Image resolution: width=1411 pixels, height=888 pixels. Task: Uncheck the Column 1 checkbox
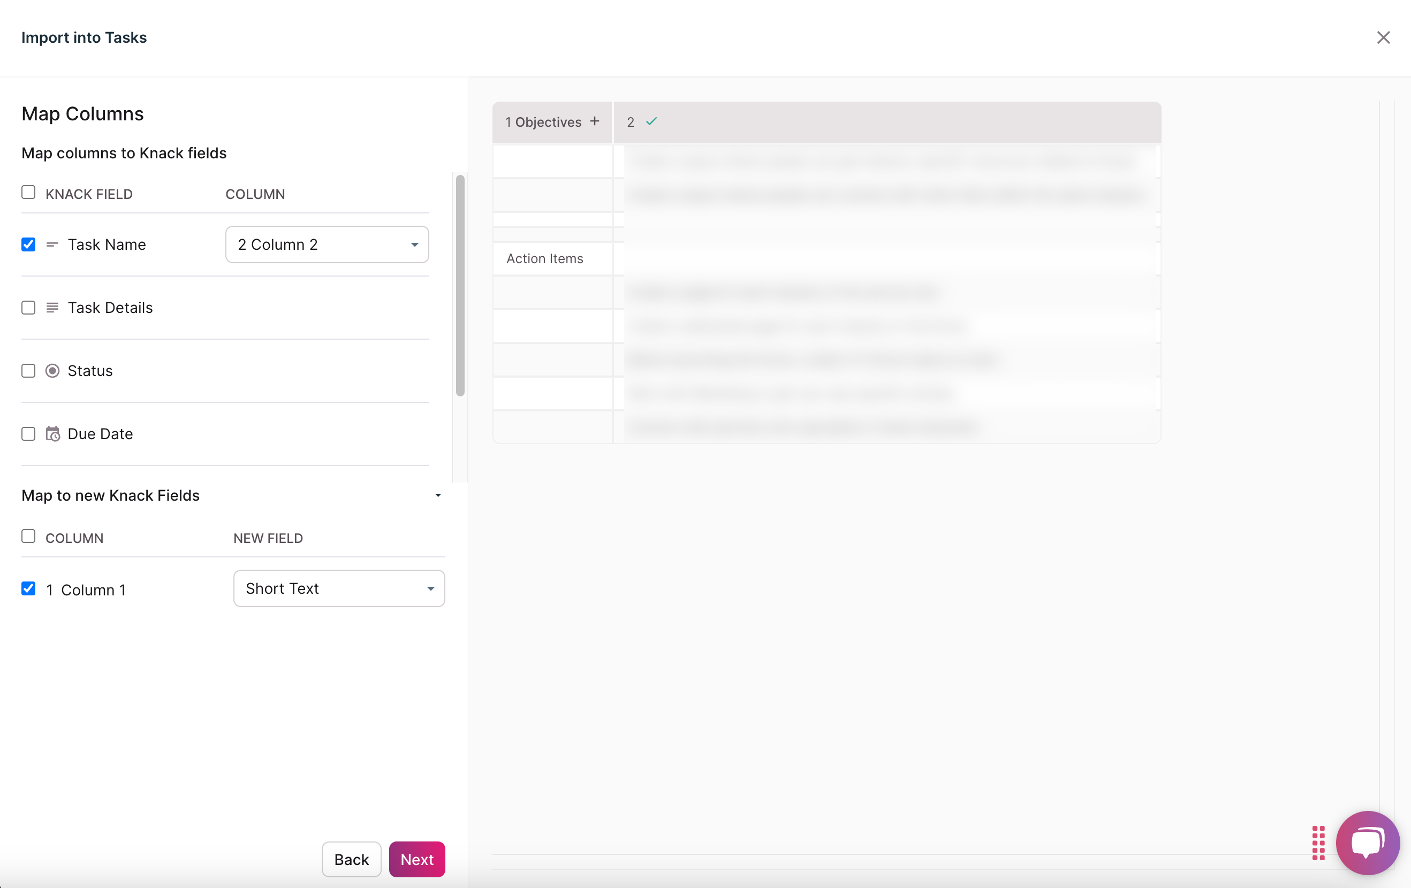28,588
